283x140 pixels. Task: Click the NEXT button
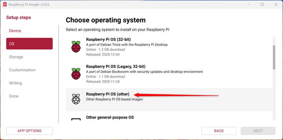point(258,131)
